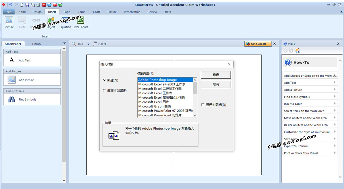Switch to the Chart ribbon tab
The image size is (344, 189).
[97, 12]
